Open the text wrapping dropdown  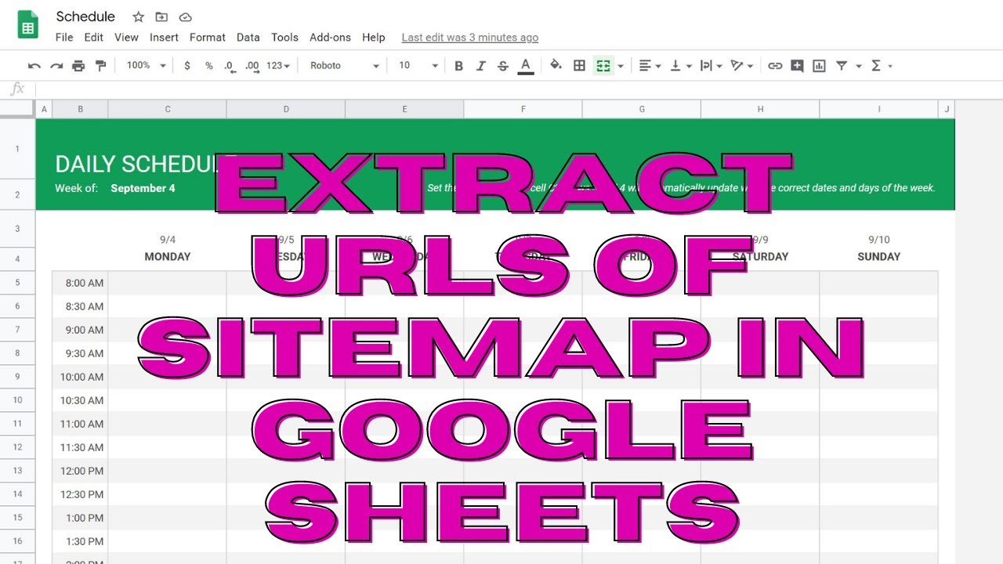pyautogui.click(x=711, y=66)
